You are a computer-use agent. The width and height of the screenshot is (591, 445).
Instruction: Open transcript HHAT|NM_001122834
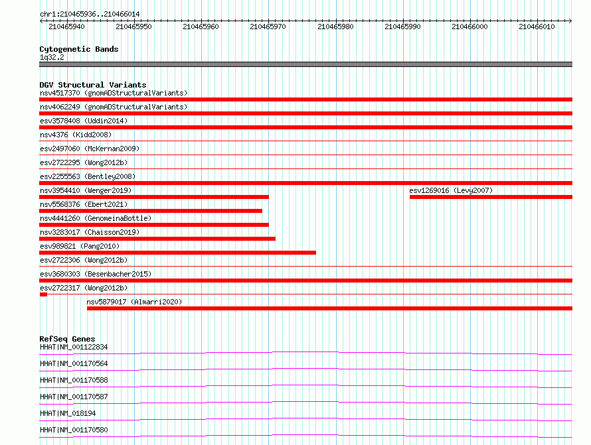(x=74, y=347)
